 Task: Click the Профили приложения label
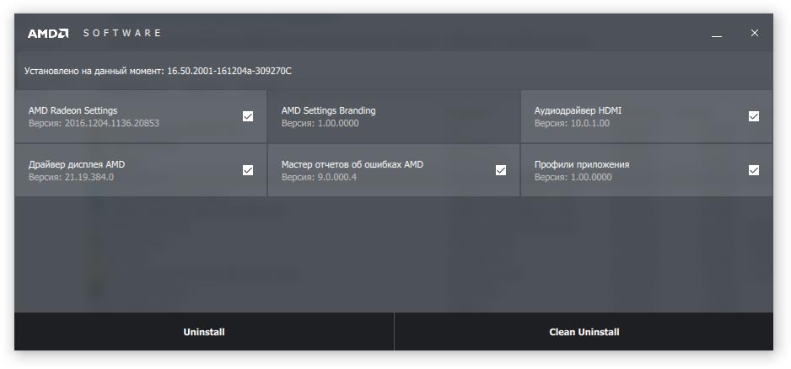[582, 164]
